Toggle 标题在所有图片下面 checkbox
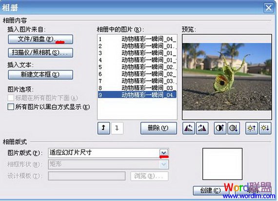Viewport: 278px width, 201px height. [11, 98]
